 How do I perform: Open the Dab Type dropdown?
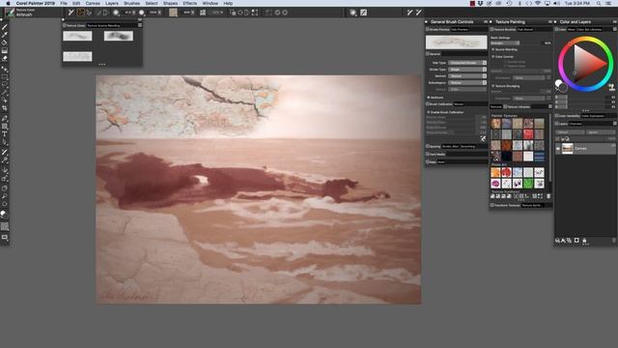click(x=467, y=63)
